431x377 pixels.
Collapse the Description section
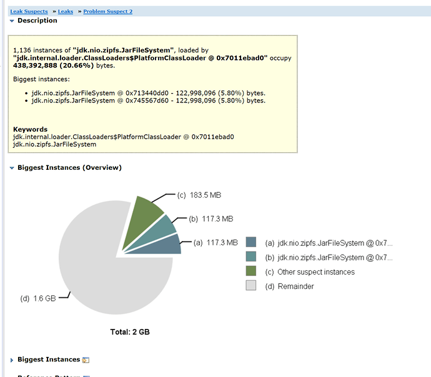pos(12,21)
